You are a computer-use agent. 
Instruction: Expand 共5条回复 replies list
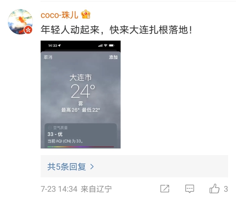(x=134, y=166)
